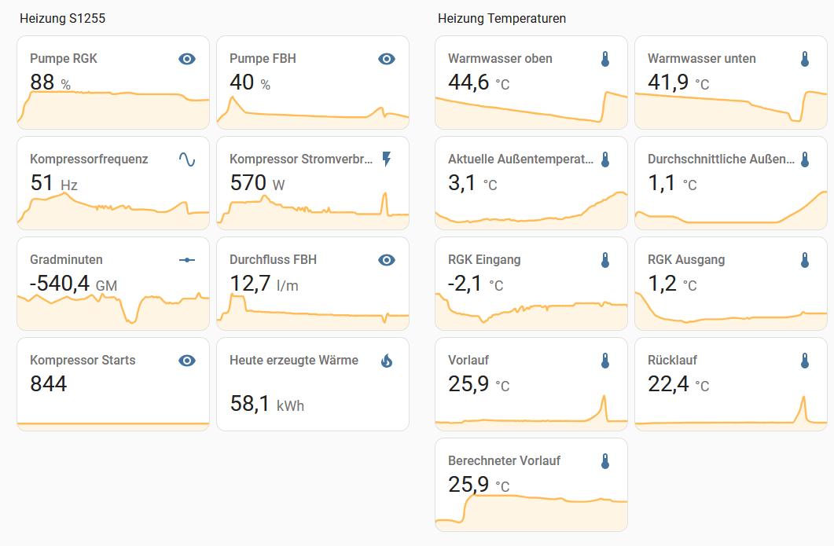834x546 pixels.
Task: Click the sine wave icon on Kompressorfrequenz
Action: pyautogui.click(x=186, y=159)
